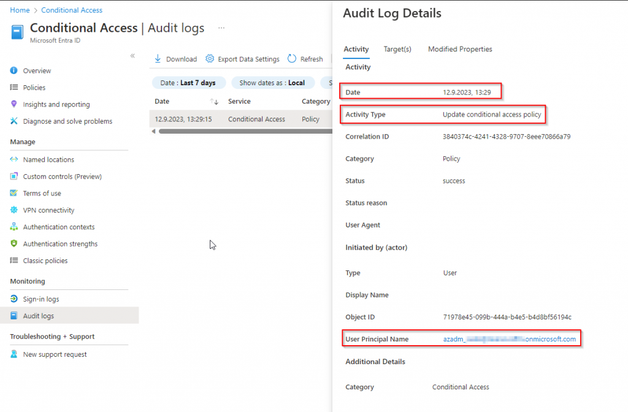
Task: Open the Modified Properties tab
Action: tap(460, 49)
